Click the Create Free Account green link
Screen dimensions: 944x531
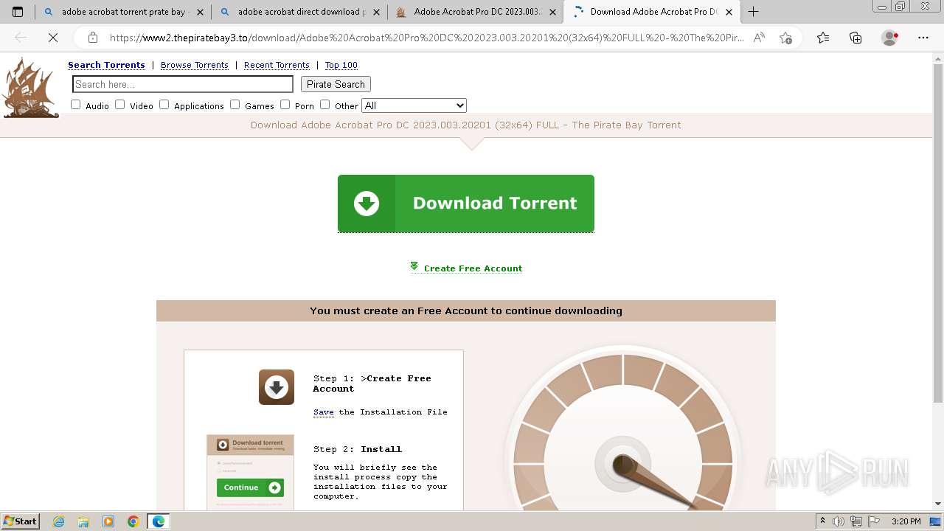coord(473,268)
